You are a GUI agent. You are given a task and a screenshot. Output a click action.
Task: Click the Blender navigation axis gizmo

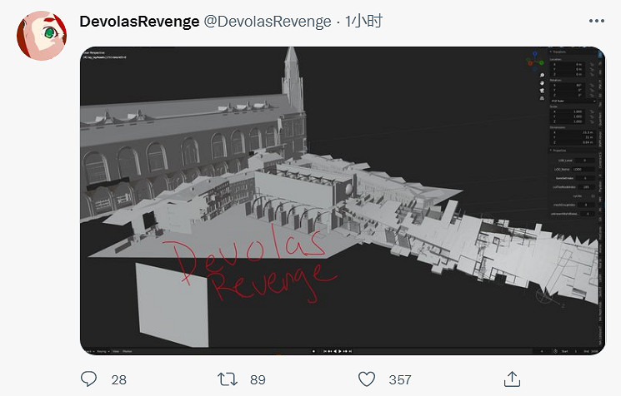[x=534, y=62]
